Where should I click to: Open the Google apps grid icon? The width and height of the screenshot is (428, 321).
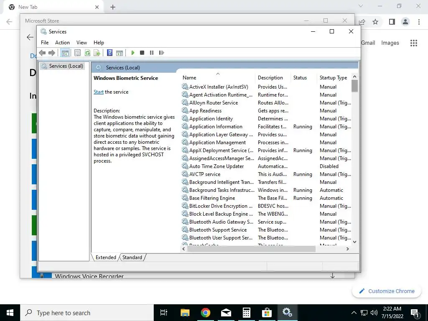(414, 43)
